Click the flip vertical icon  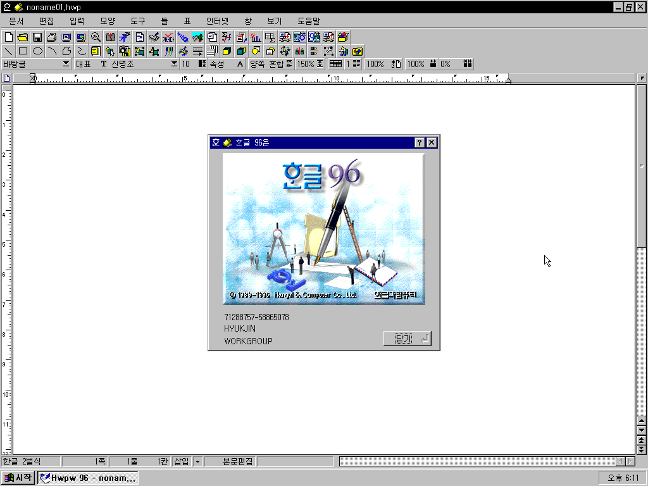[314, 51]
